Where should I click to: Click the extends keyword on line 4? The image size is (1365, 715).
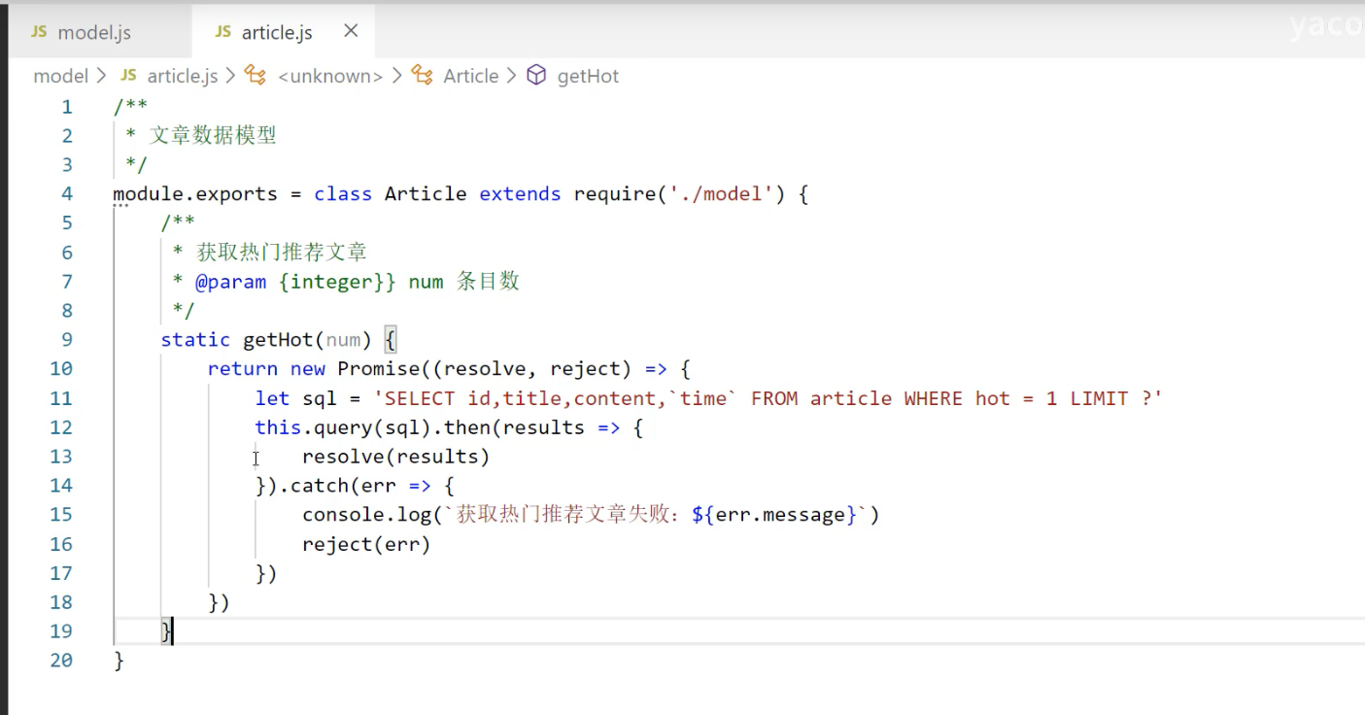point(520,194)
